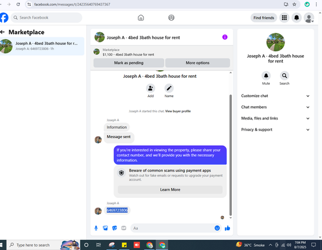
Task: Choose a GIF icon
Action: (x=124, y=228)
